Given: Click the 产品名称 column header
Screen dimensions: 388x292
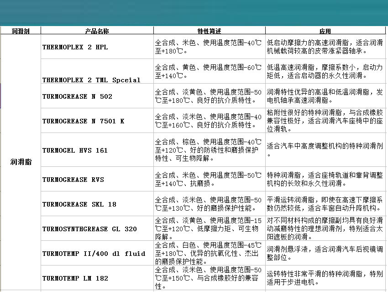Looking at the screenshot, I should [97, 31].
